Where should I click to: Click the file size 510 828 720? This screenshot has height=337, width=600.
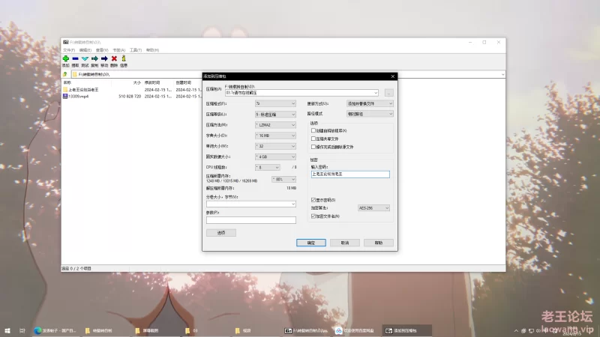pos(130,97)
